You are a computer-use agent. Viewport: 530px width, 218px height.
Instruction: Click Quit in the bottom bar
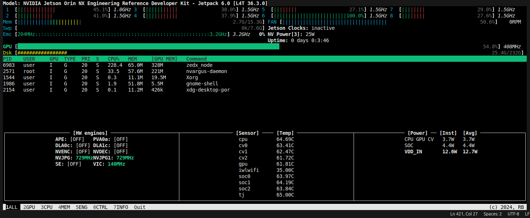140,207
